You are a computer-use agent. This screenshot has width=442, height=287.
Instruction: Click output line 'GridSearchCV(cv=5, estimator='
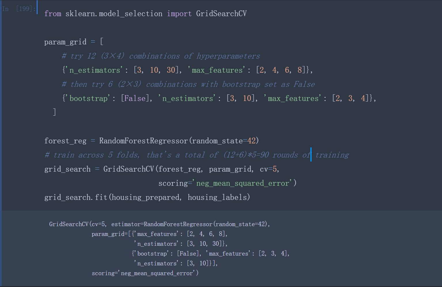point(160,224)
